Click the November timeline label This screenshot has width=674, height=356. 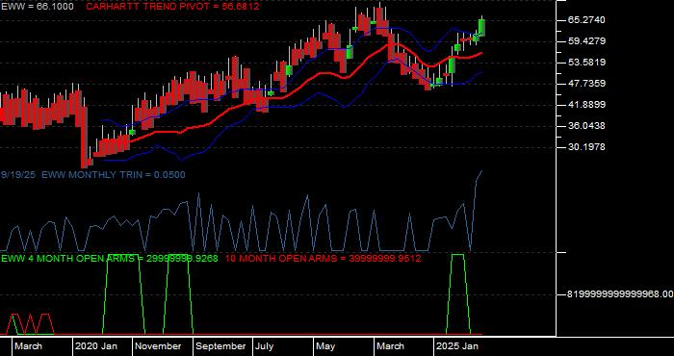click(x=159, y=346)
